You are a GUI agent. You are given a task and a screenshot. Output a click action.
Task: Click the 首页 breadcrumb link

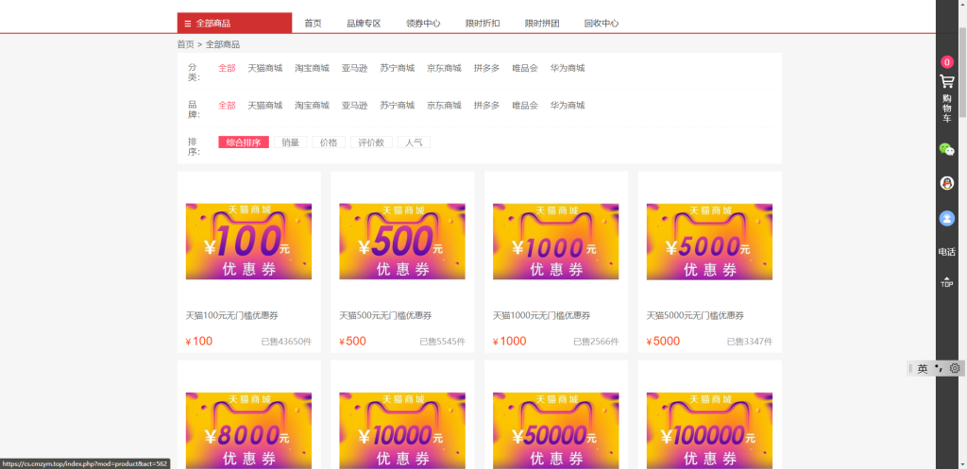click(186, 44)
